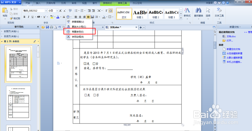Click 本机上的模板... link

pyautogui.click(x=234, y=62)
